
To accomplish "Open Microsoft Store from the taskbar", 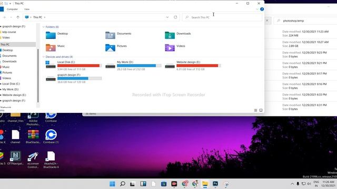I will pyautogui.click(x=164, y=184).
